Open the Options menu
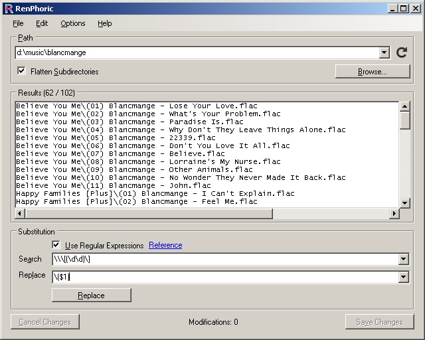 click(x=73, y=23)
